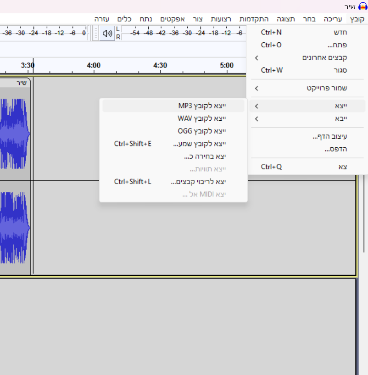Click the playback meter speaker icon

[x=107, y=33]
